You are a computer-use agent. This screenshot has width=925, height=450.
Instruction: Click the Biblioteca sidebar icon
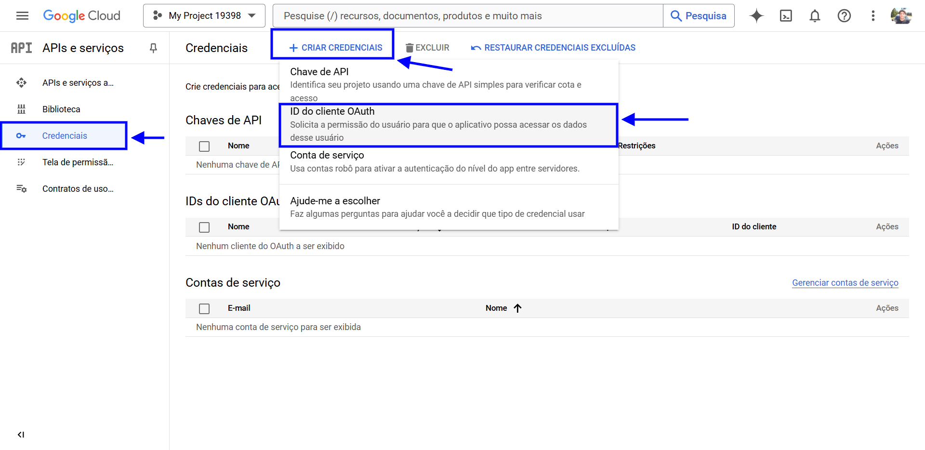coord(21,109)
